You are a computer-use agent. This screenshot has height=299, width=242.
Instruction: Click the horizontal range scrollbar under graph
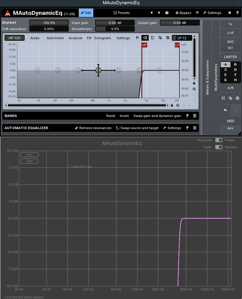[87, 105]
